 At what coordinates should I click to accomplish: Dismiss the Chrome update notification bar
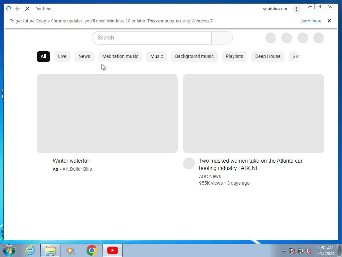(329, 21)
